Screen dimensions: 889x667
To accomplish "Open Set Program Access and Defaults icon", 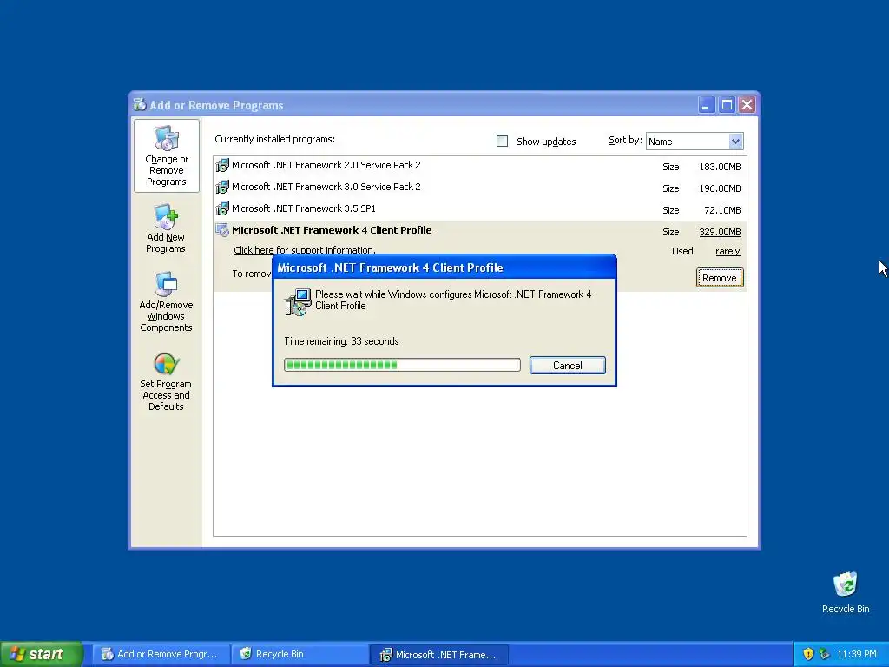I will click(166, 364).
